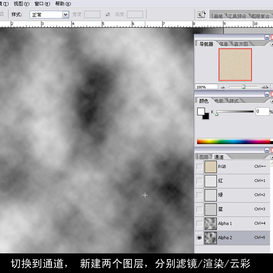Click the 高度 input field

coord(135,15)
